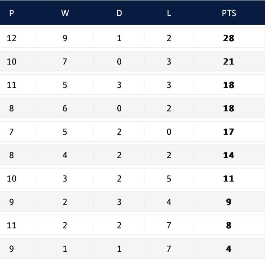Click the bold 28 points total

pyautogui.click(x=229, y=38)
